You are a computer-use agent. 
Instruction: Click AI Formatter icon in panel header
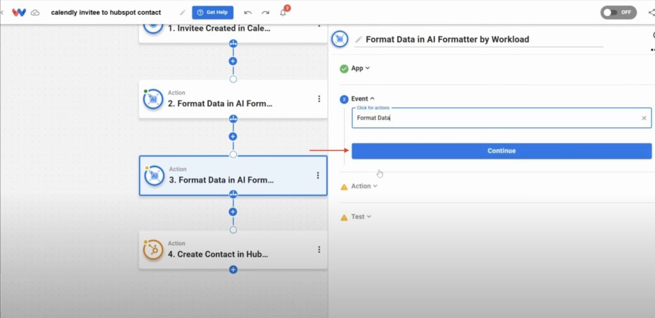pos(340,39)
